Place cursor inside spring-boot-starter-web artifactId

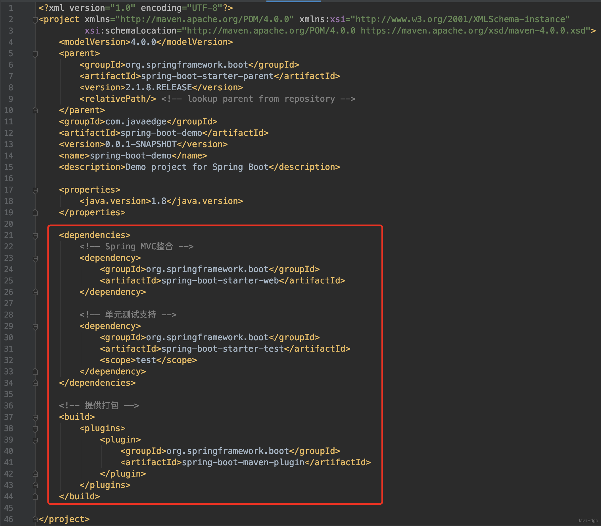point(220,280)
